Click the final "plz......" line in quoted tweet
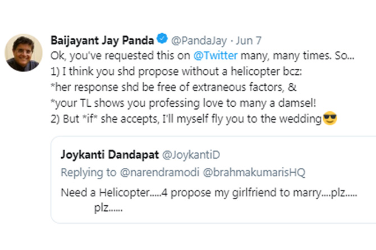The height and width of the screenshot is (250, 376). click(x=108, y=208)
